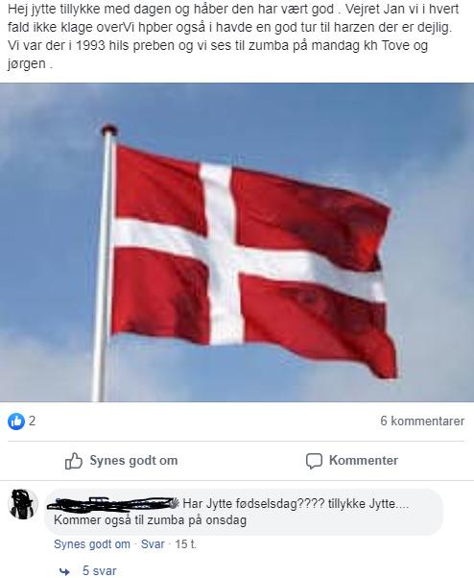Like the post with Synes godt om
Image resolution: width=474 pixels, height=578 pixels.
coord(122,461)
